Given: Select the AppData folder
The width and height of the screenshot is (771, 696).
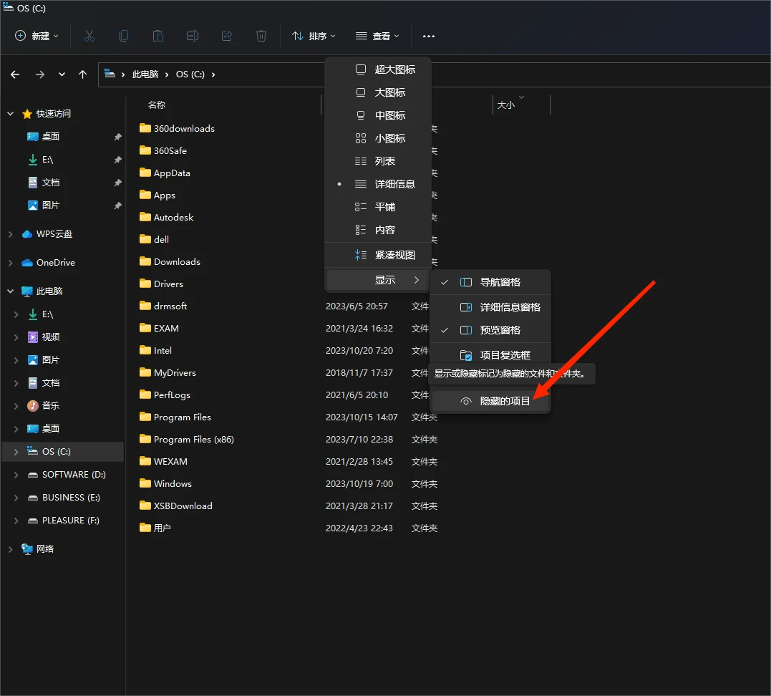Looking at the screenshot, I should pyautogui.click(x=172, y=173).
